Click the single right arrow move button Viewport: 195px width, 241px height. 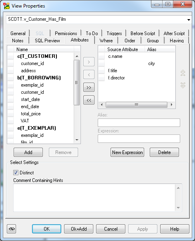click(x=89, y=62)
